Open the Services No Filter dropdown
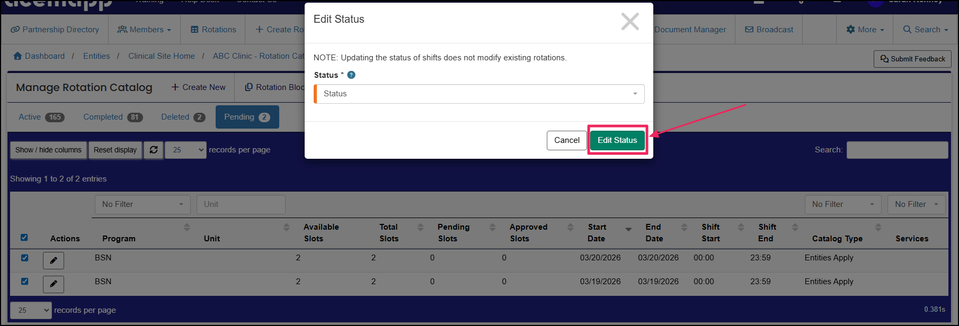The height and width of the screenshot is (326, 959). 917,204
